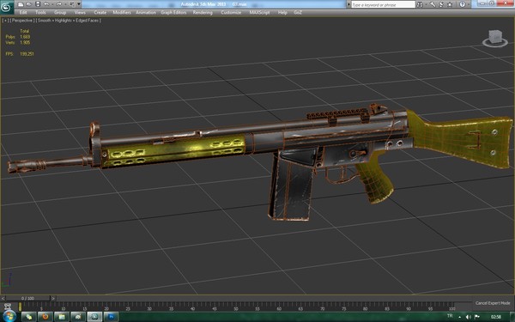Click the New Scene icon in quick access toolbar
The image size is (515, 322).
point(21,4)
